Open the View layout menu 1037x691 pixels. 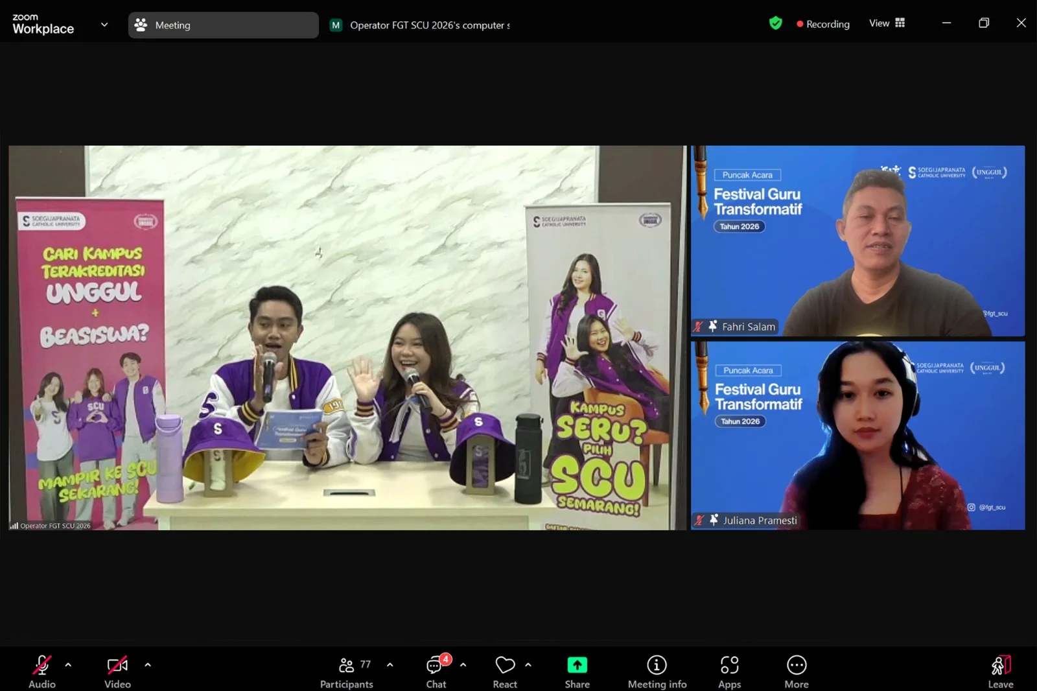pos(887,23)
